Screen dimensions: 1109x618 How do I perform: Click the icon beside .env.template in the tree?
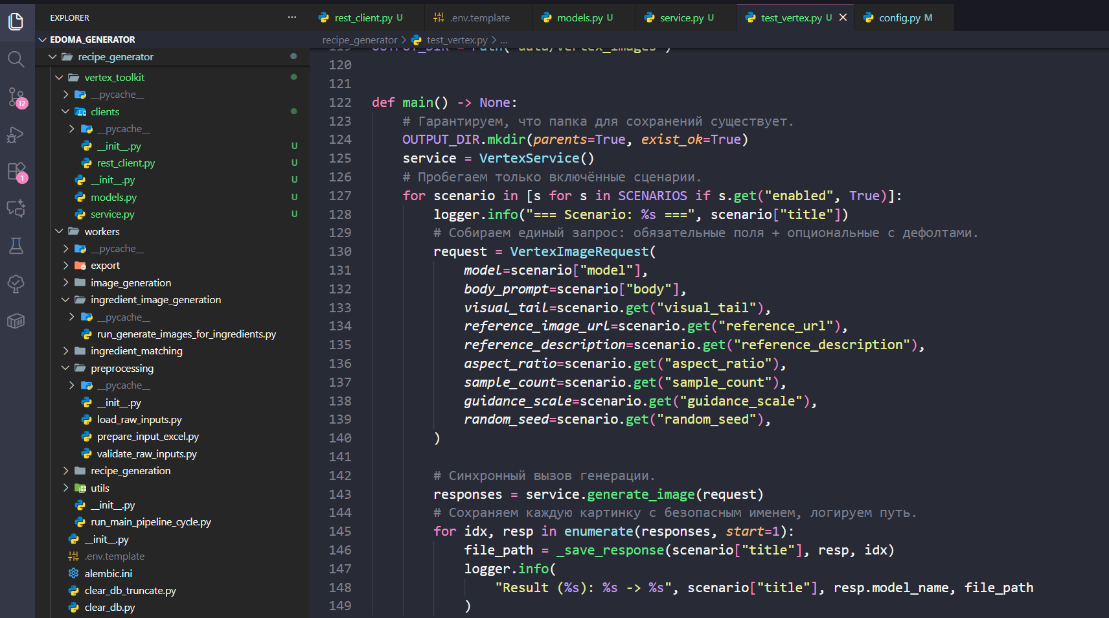pyautogui.click(x=74, y=556)
